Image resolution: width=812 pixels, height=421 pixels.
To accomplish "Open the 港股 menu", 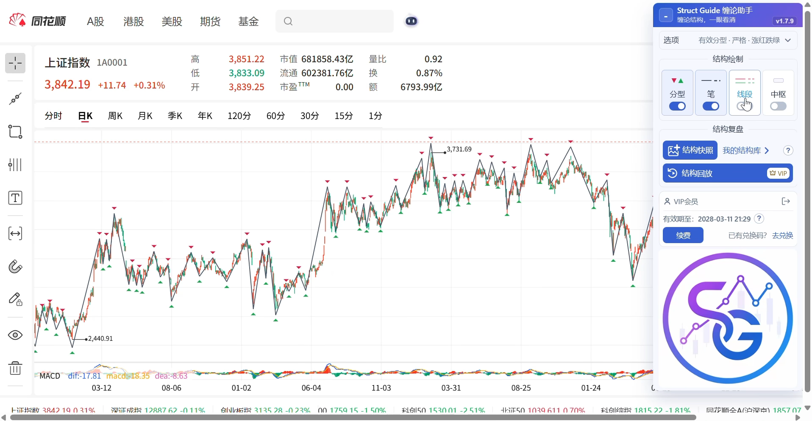I will point(133,21).
